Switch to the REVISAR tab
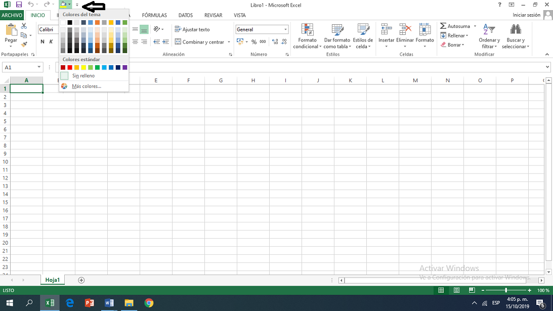 (x=214, y=15)
